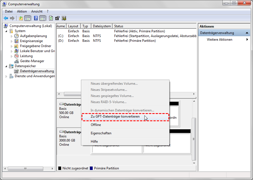Click the disk view vertical scrollbar down arrow
The image size is (253, 180).
[x=194, y=163]
